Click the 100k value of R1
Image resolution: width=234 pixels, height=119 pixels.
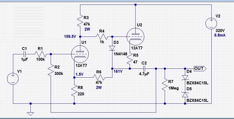tap(40, 59)
